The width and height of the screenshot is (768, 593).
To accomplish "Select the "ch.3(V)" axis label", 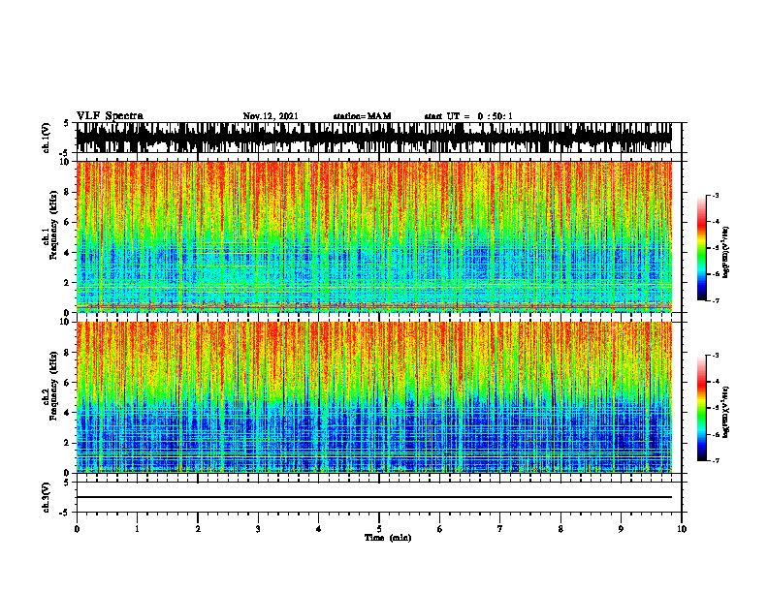I will point(47,497).
